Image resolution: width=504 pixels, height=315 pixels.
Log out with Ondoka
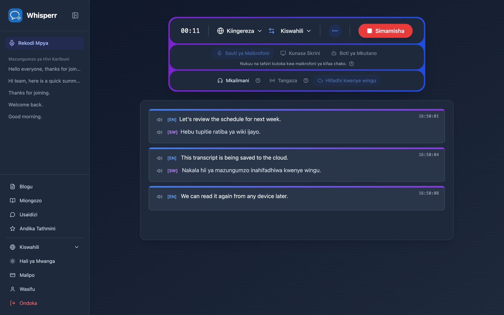(44, 303)
